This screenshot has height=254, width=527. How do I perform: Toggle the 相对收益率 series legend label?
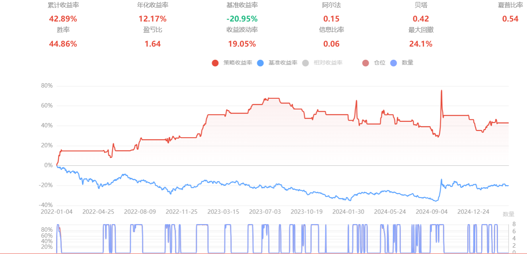tap(328, 63)
